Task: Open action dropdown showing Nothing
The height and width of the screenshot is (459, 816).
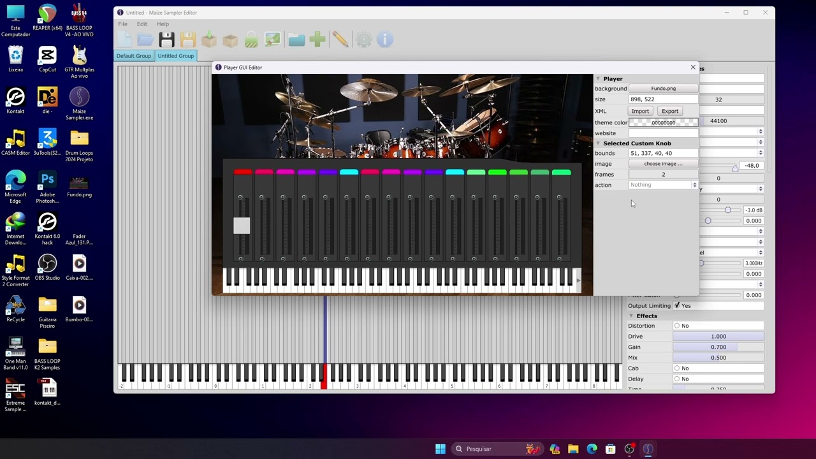Action: pyautogui.click(x=663, y=185)
